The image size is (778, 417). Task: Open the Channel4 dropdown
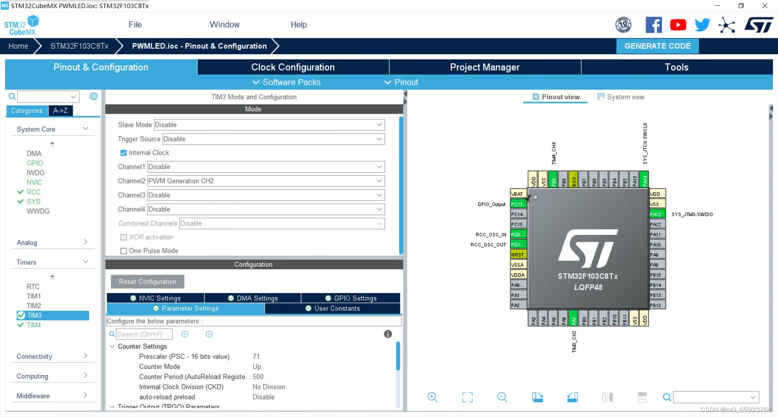tap(266, 209)
